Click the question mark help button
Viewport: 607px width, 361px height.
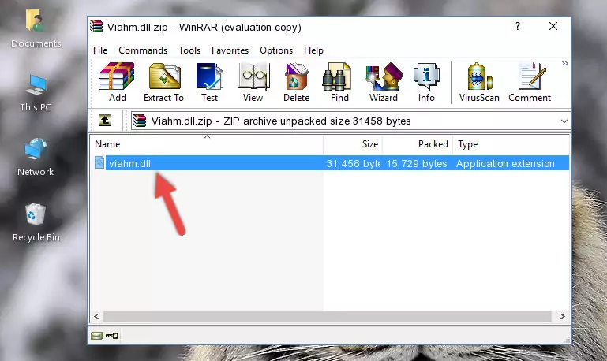tap(518, 26)
